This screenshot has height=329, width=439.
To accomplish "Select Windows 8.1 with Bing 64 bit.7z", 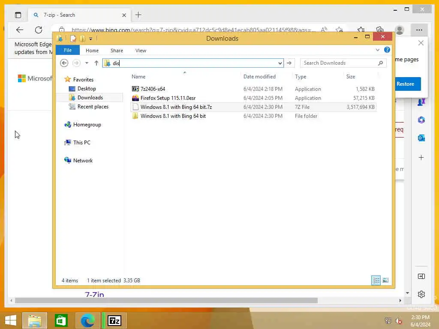I will pyautogui.click(x=253, y=107).
